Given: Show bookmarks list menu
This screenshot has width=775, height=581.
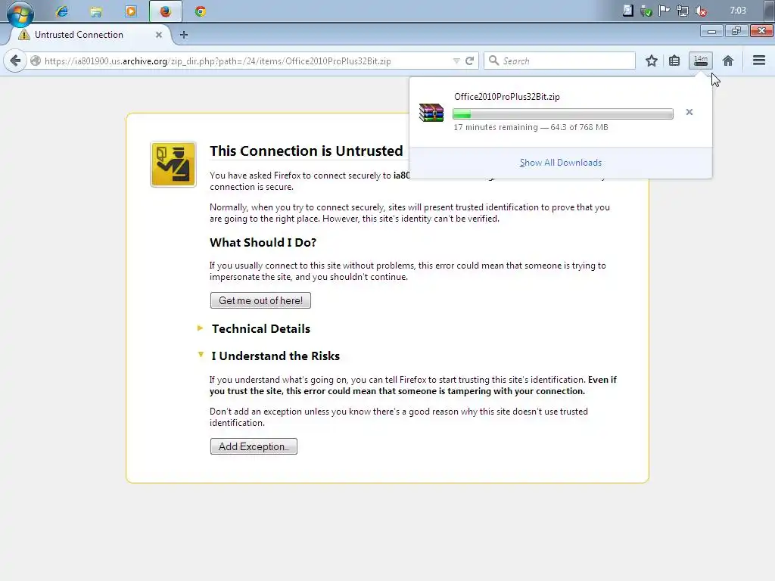Looking at the screenshot, I should click(674, 61).
